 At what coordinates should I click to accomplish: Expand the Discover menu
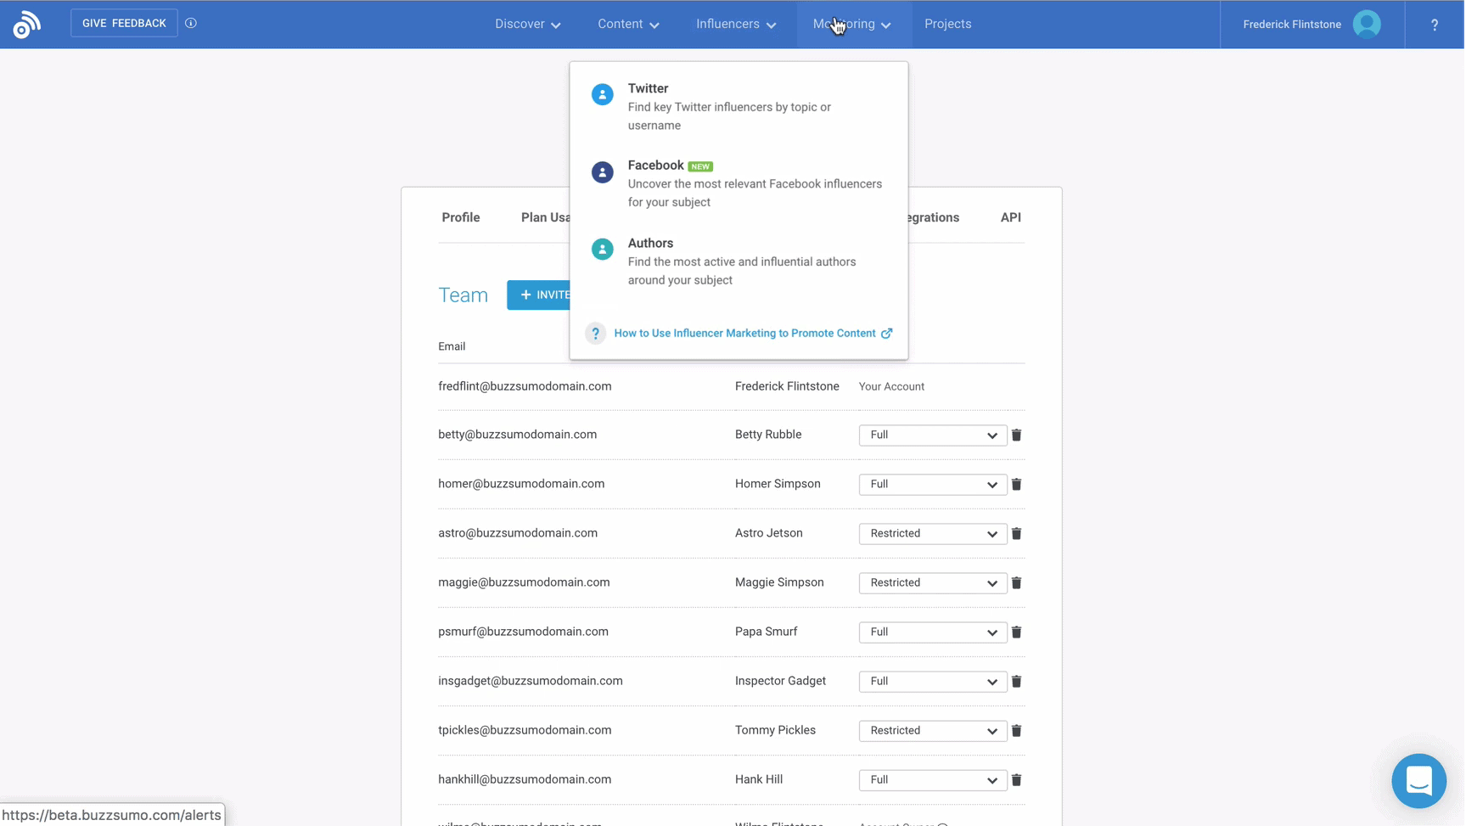[x=527, y=24]
